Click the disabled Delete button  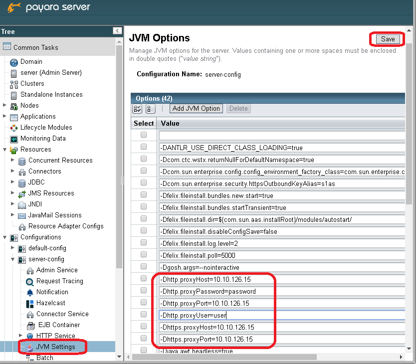[238, 109]
